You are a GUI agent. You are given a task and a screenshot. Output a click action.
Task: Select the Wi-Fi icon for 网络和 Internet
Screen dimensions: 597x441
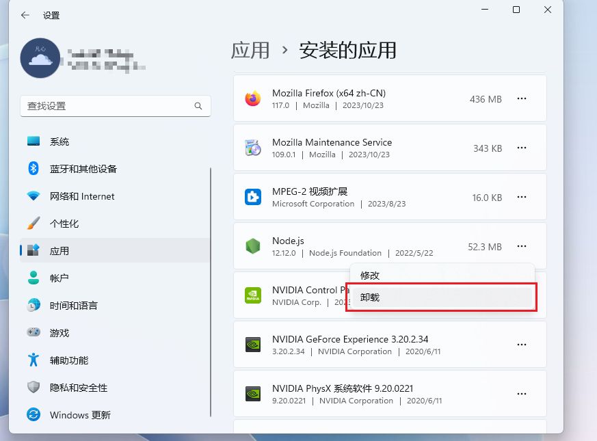coord(34,196)
